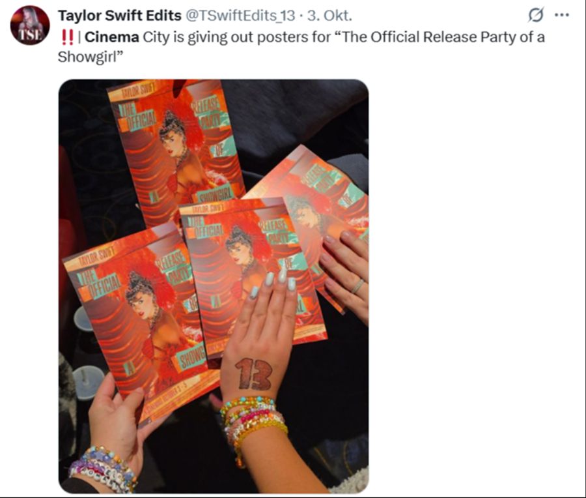Click the tweet text about posters
Viewport: 586px width, 498px height.
[301, 47]
